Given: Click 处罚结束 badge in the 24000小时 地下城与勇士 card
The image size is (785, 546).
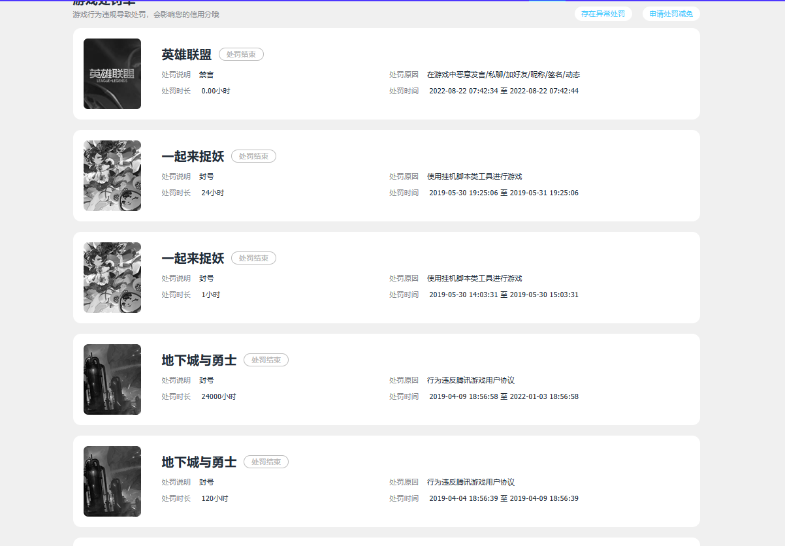Looking at the screenshot, I should click(266, 360).
